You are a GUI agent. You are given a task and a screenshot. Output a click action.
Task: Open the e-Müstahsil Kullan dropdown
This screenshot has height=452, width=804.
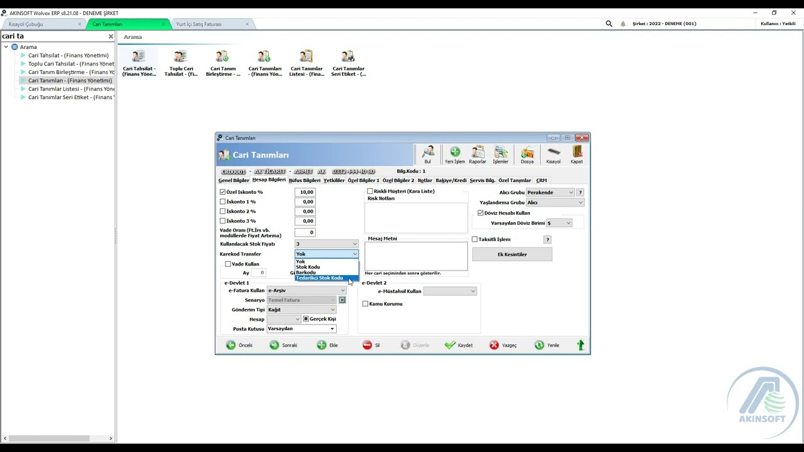(x=450, y=291)
